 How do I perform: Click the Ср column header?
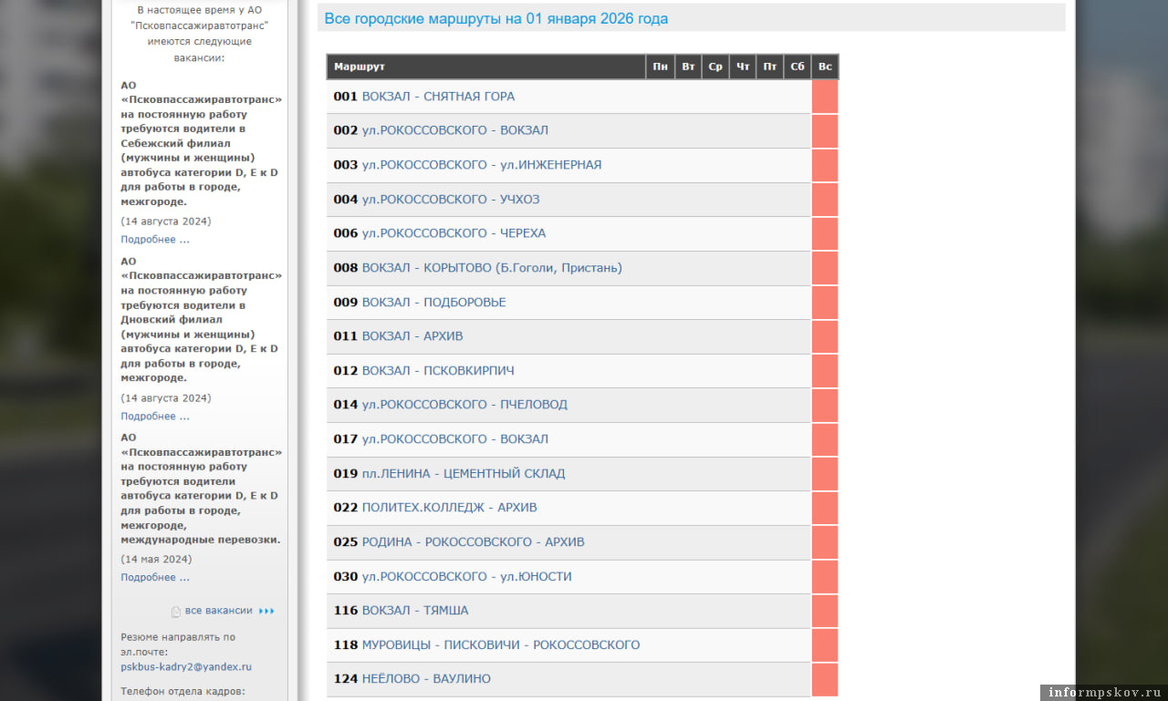tap(715, 67)
